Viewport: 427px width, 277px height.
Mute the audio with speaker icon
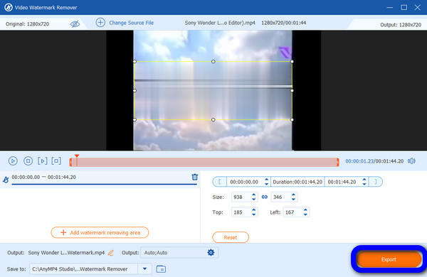pyautogui.click(x=411, y=161)
